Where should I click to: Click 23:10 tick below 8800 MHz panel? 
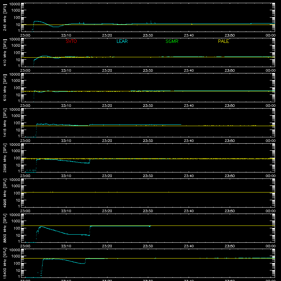pos(66,246)
